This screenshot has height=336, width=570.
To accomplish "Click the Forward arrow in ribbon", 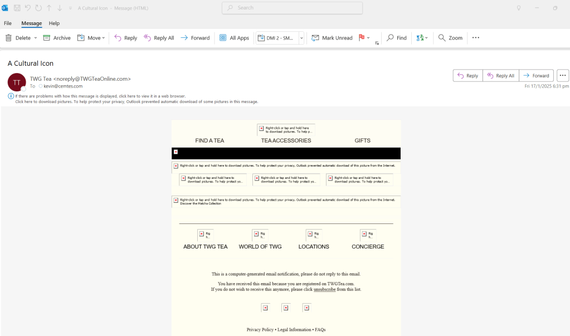I will 195,38.
